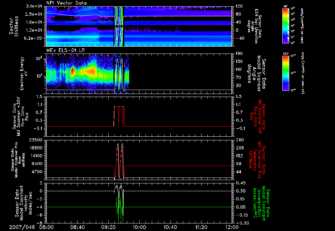Screen dimensions: 335x231
Task: Click the MEx ELS-01 LR panel title
Action: click(x=65, y=51)
